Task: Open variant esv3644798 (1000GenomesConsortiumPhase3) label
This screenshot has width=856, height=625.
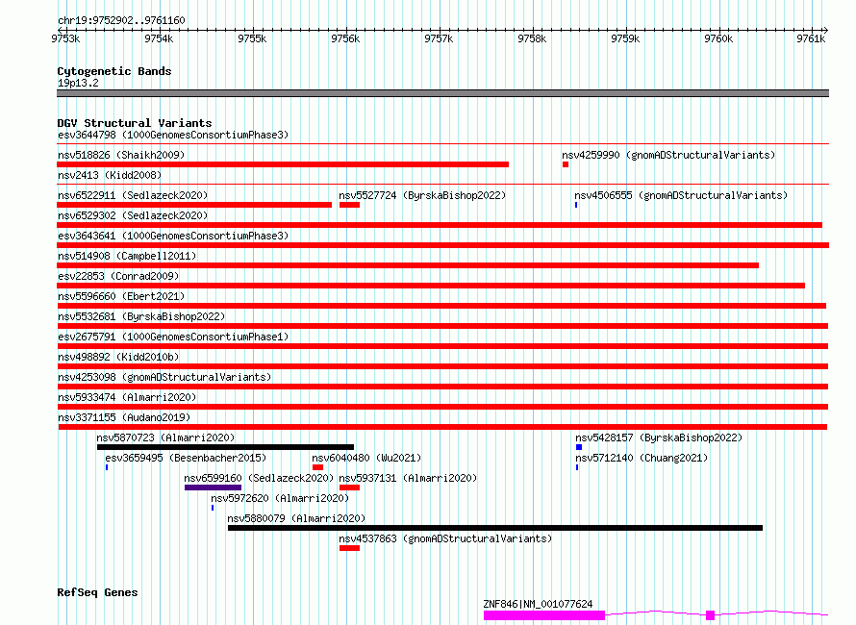Action: [x=173, y=135]
